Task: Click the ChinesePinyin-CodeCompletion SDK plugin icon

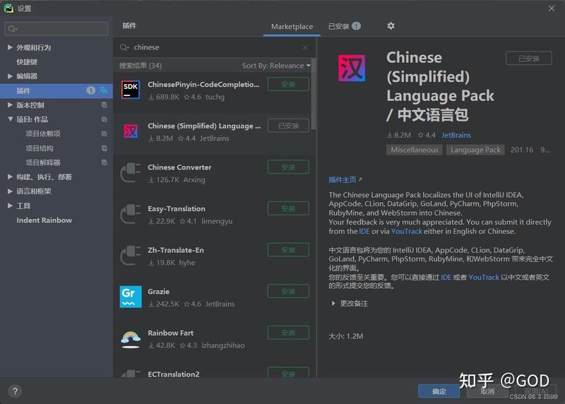Action: [x=131, y=90]
